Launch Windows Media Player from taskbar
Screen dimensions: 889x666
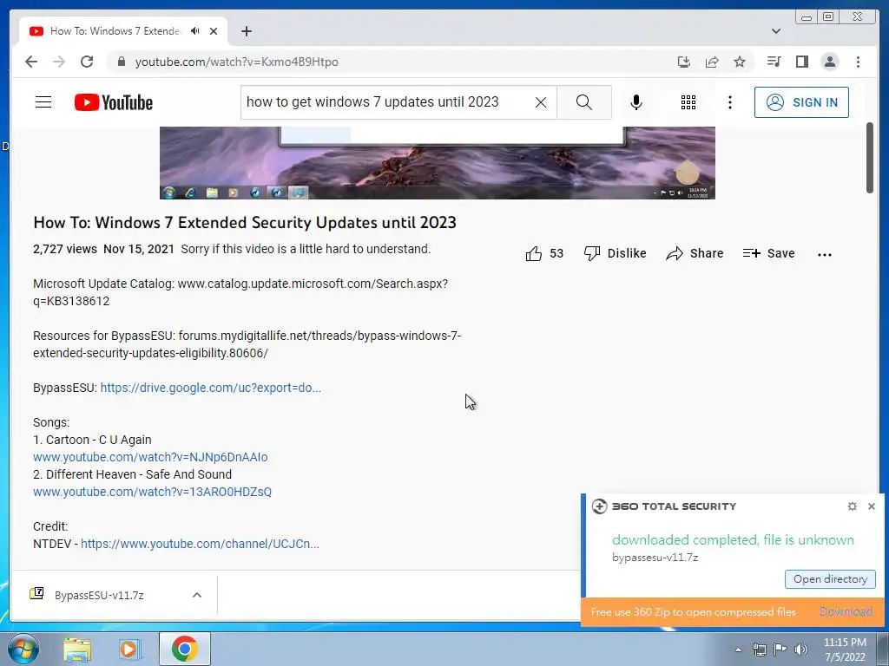129,650
